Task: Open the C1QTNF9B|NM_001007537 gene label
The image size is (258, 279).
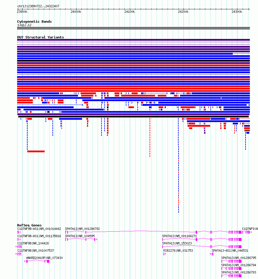Action: (36, 251)
